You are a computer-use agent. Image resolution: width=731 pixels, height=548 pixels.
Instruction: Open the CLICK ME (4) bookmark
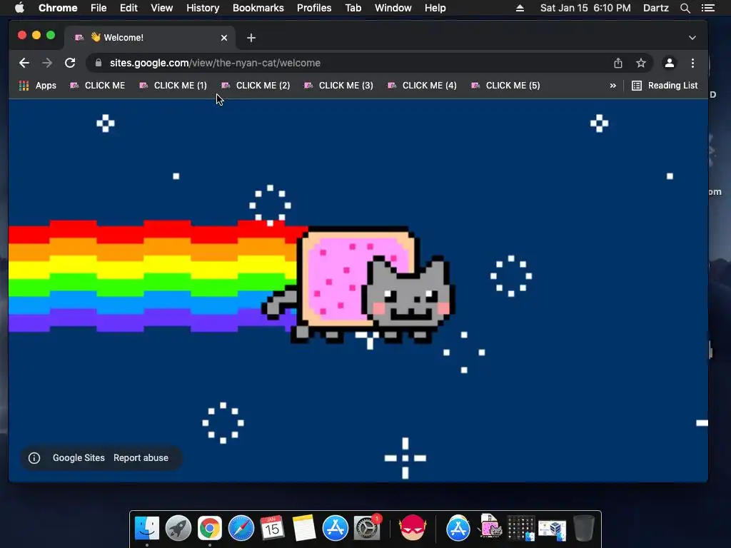tap(422, 86)
